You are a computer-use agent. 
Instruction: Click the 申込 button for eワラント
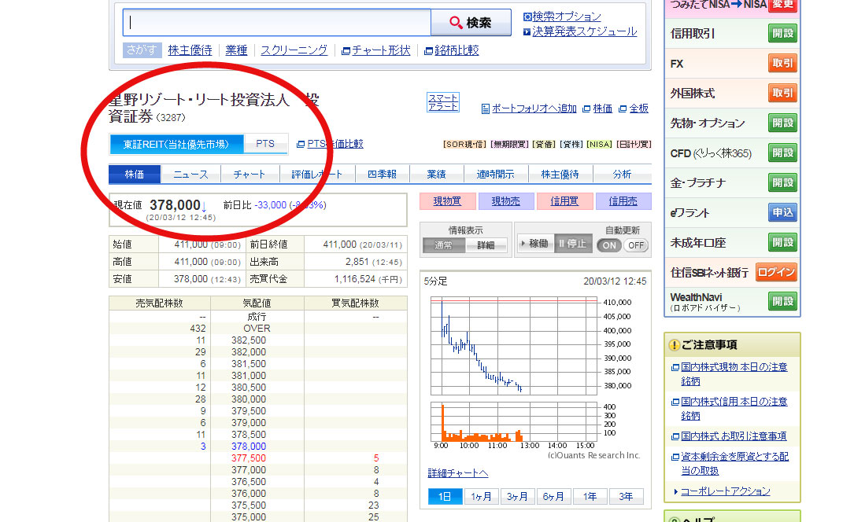[782, 212]
